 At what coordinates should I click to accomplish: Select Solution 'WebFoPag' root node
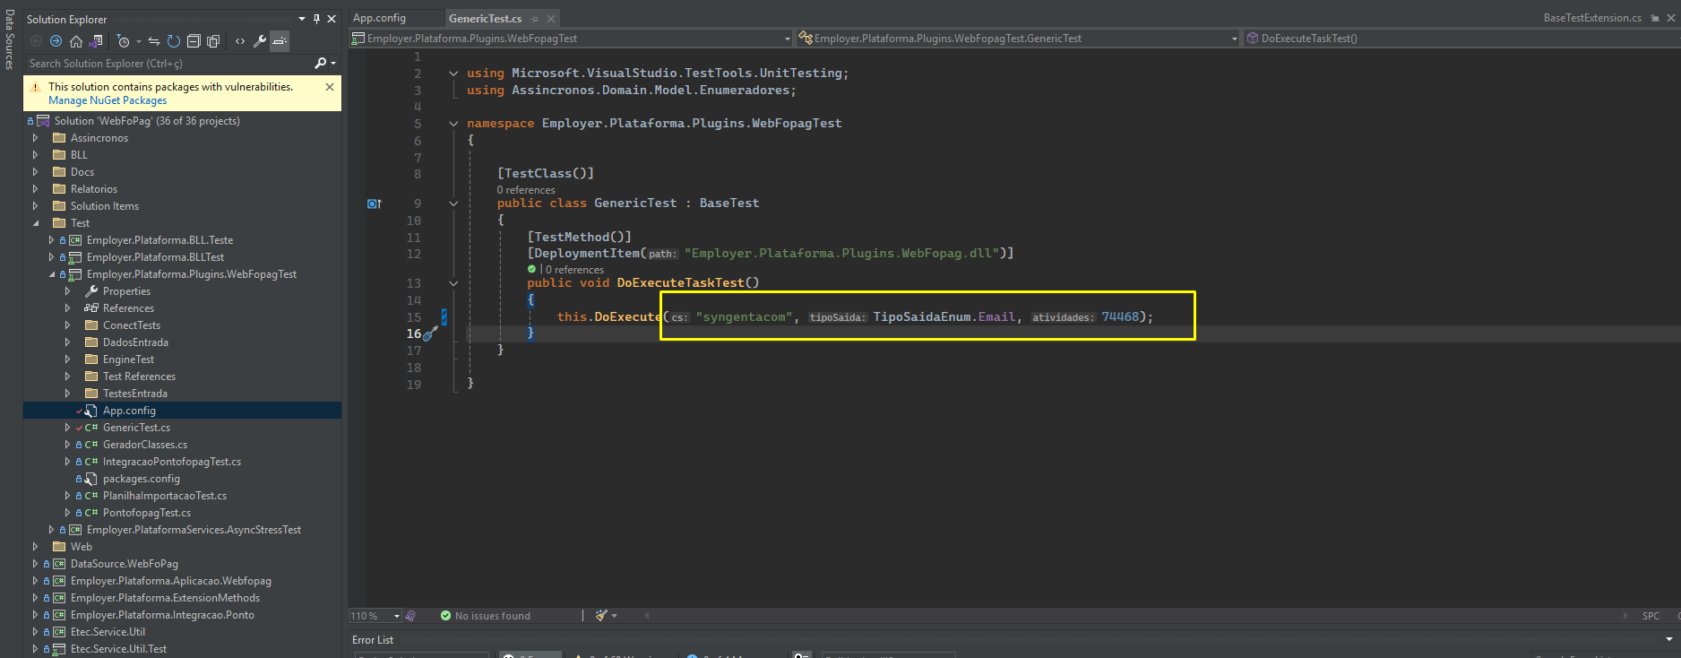(x=147, y=121)
